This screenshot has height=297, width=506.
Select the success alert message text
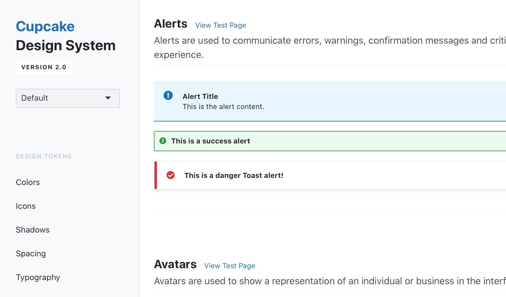pyautogui.click(x=210, y=141)
